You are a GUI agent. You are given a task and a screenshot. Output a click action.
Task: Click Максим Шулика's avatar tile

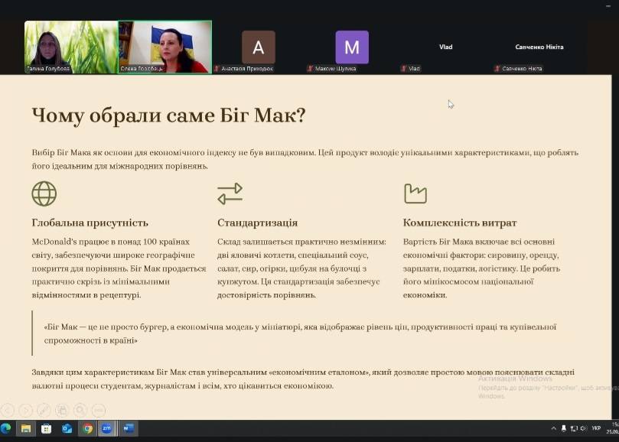coord(351,47)
